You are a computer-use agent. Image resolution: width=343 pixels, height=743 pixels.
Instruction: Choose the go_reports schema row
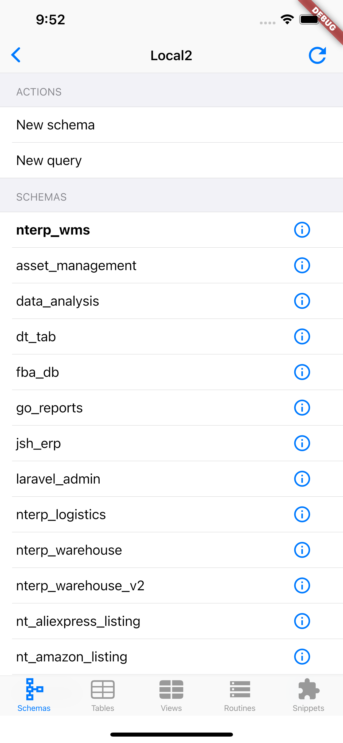click(x=171, y=408)
